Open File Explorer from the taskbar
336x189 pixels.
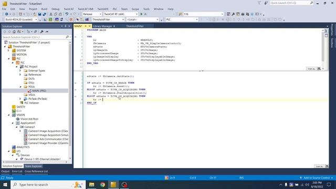(92, 184)
